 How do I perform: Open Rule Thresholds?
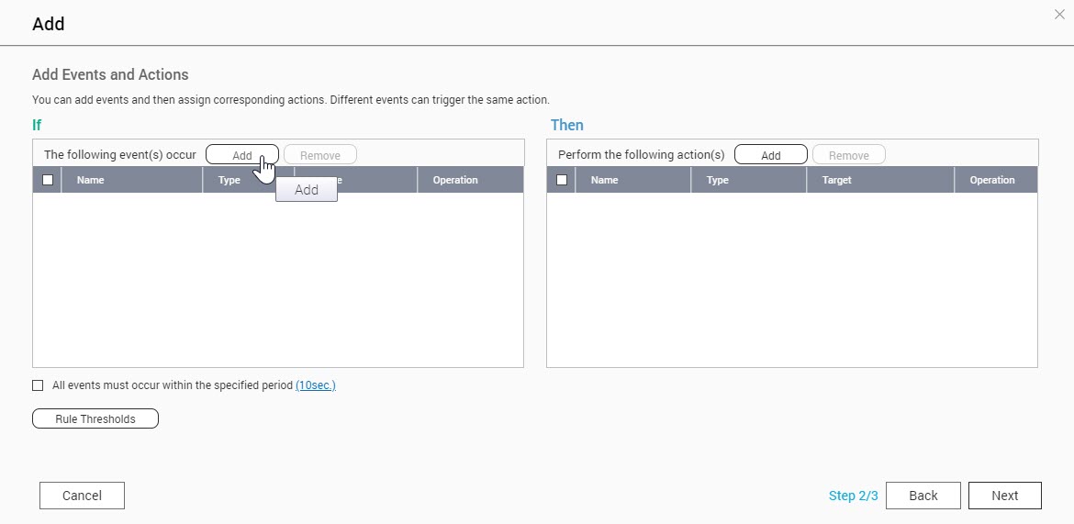tap(95, 419)
